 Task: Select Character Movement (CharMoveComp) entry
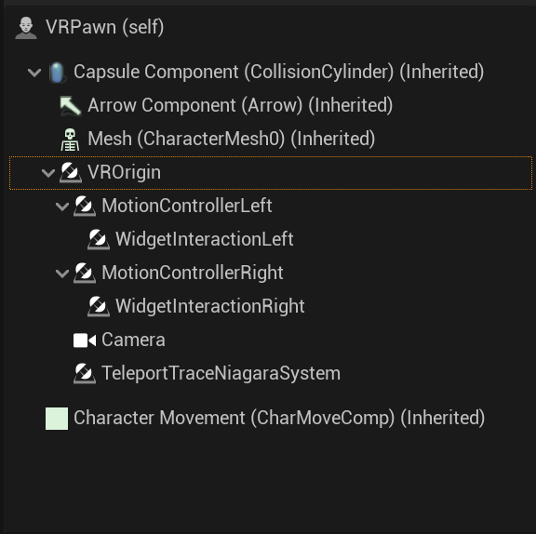point(279,419)
